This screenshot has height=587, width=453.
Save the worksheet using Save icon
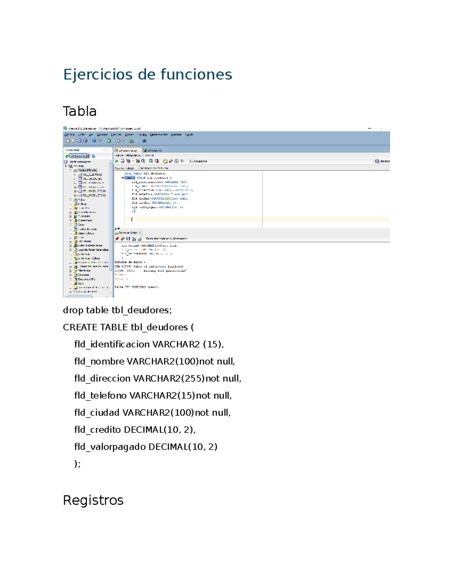[x=79, y=141]
